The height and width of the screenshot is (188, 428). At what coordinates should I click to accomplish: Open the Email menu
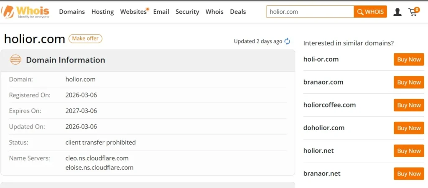161,12
